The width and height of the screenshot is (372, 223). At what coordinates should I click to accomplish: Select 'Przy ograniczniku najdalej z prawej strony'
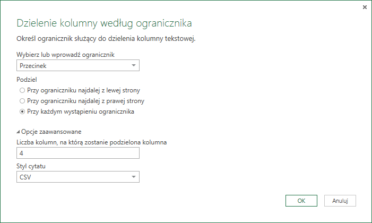[22, 101]
